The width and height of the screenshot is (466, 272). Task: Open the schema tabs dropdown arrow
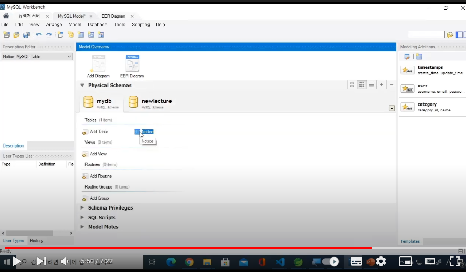[392, 108]
